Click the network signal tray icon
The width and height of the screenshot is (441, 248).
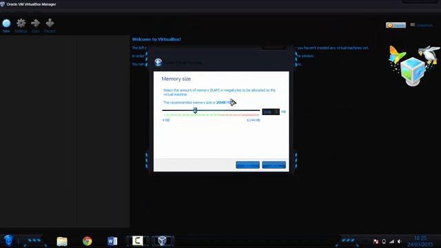tap(391, 241)
